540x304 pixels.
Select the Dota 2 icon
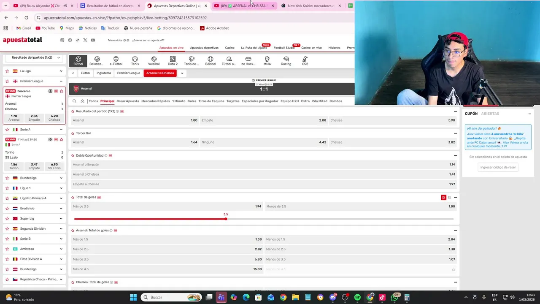click(173, 61)
